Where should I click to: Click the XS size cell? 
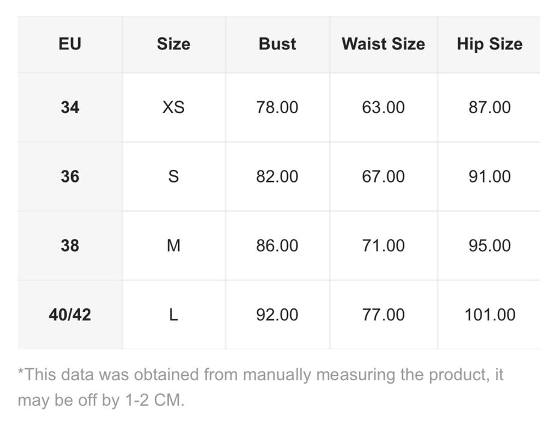point(173,107)
